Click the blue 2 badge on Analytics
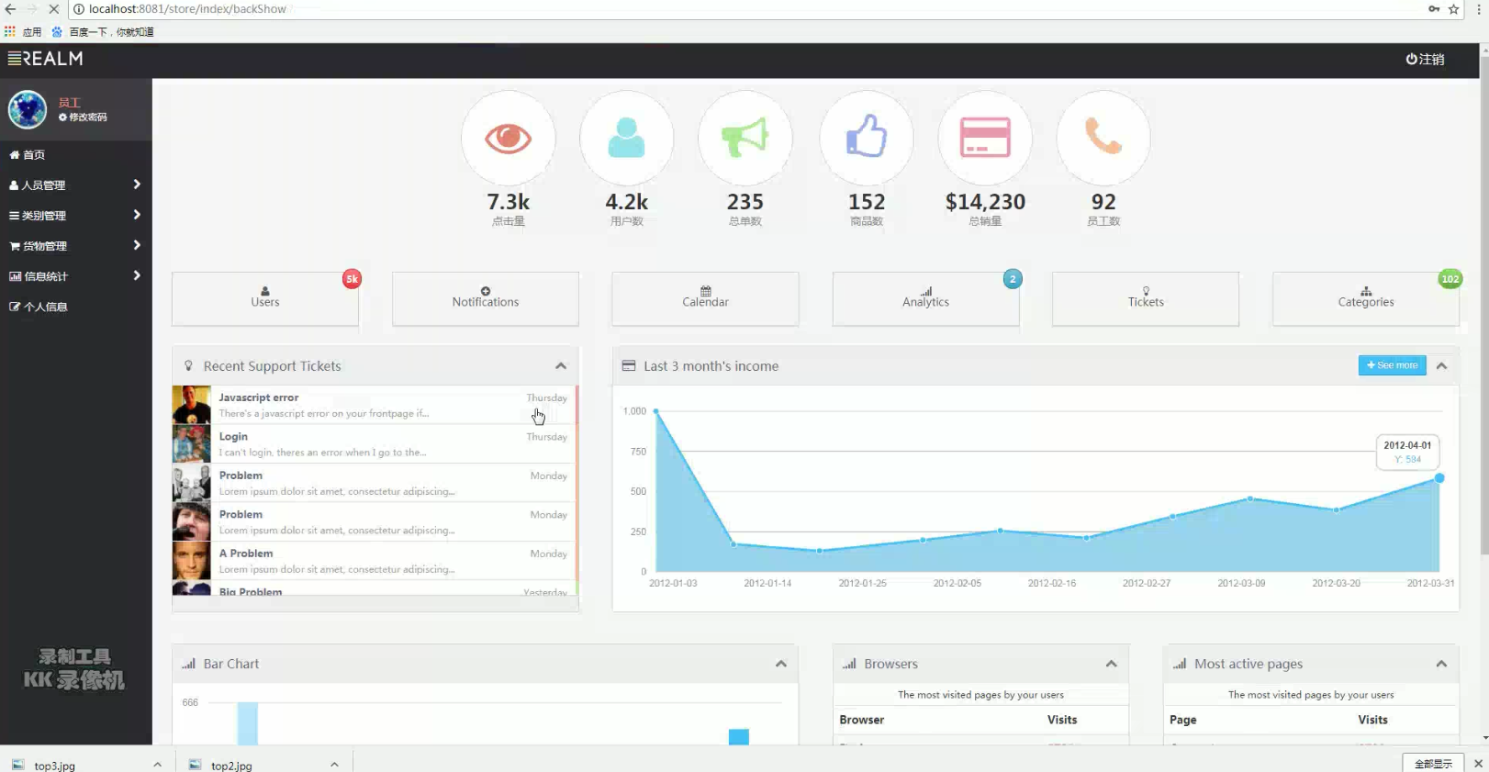The height and width of the screenshot is (772, 1489). 1013,279
